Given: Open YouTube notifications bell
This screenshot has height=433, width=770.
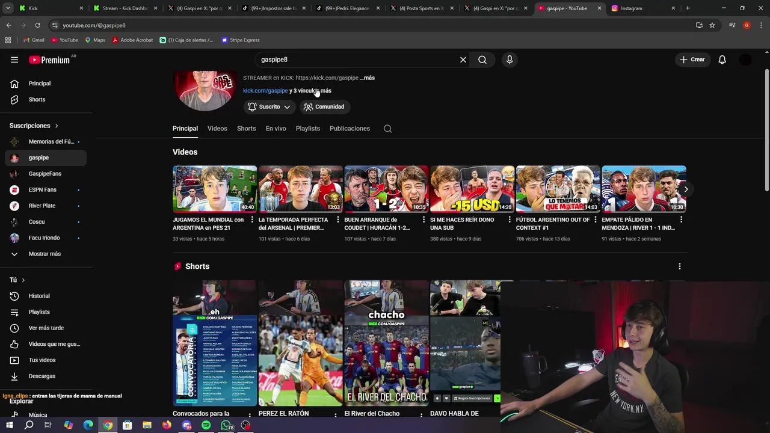Looking at the screenshot, I should [722, 60].
